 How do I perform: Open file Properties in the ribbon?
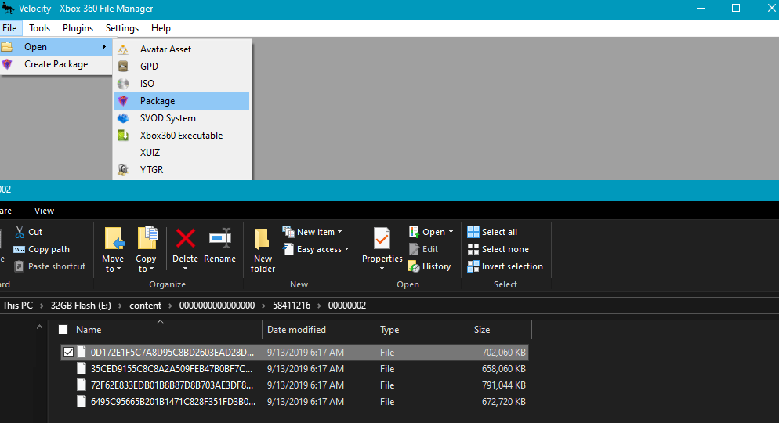pyautogui.click(x=382, y=244)
